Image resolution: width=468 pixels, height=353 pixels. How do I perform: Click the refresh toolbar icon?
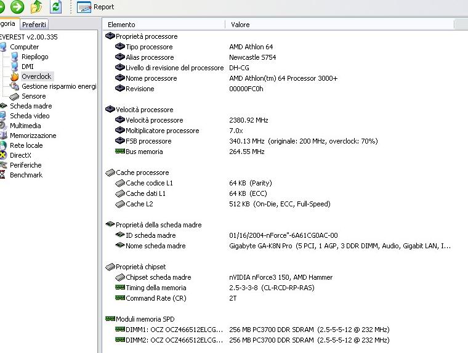coord(56,7)
